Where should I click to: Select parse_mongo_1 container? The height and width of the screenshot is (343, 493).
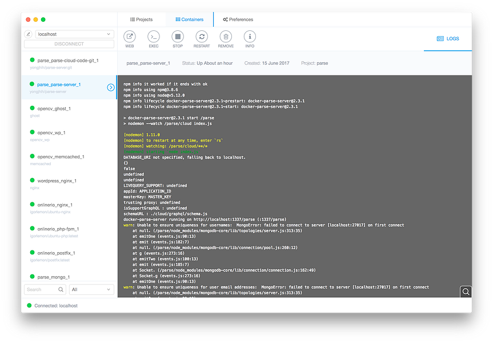(69, 275)
